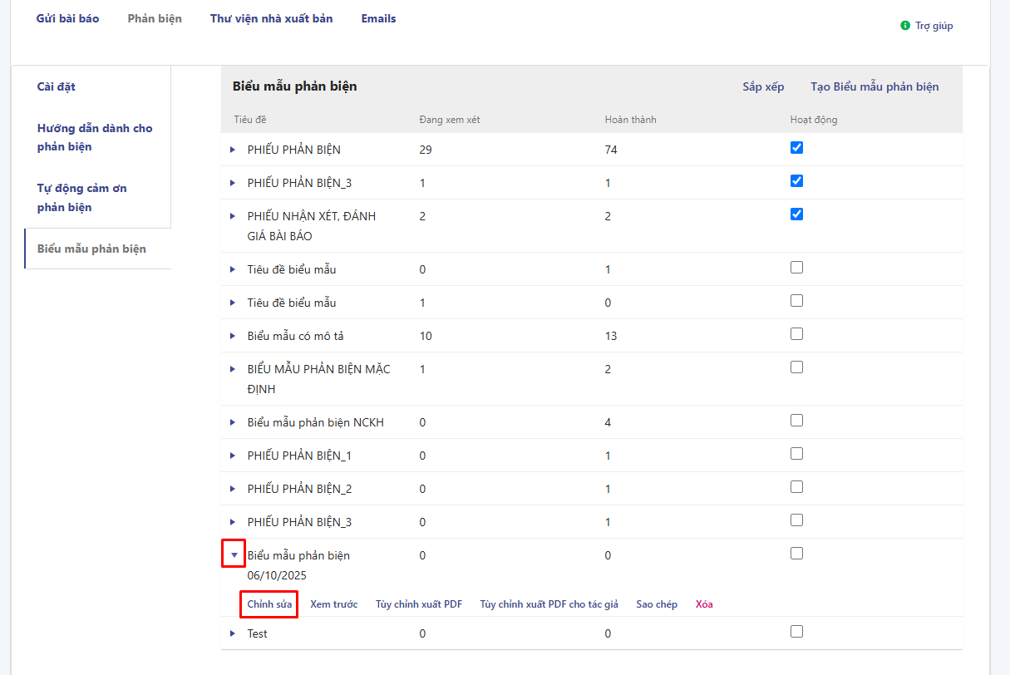Click the red Xóa link
The image size is (1010, 675).
click(704, 604)
